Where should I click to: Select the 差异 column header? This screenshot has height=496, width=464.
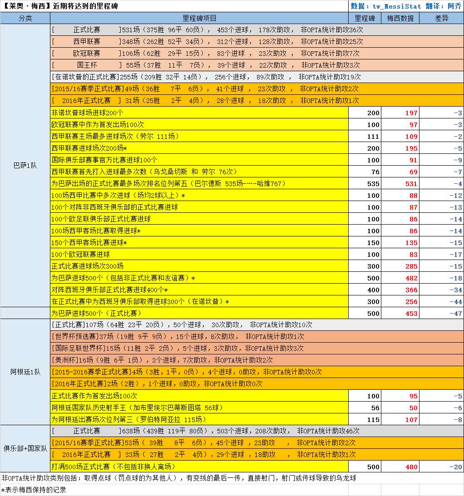click(x=441, y=18)
